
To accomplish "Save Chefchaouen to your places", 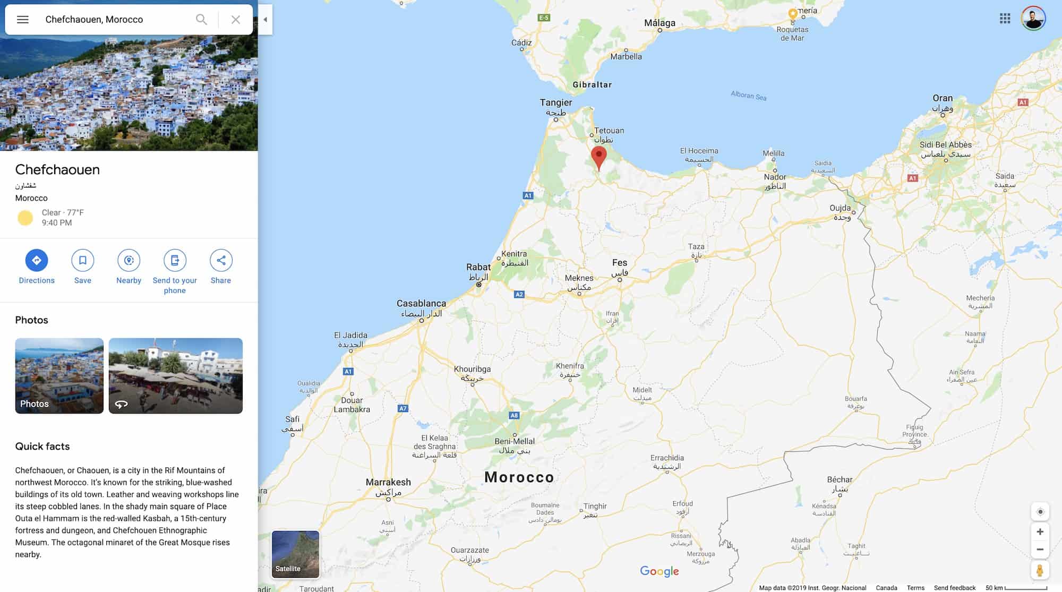I will [83, 267].
